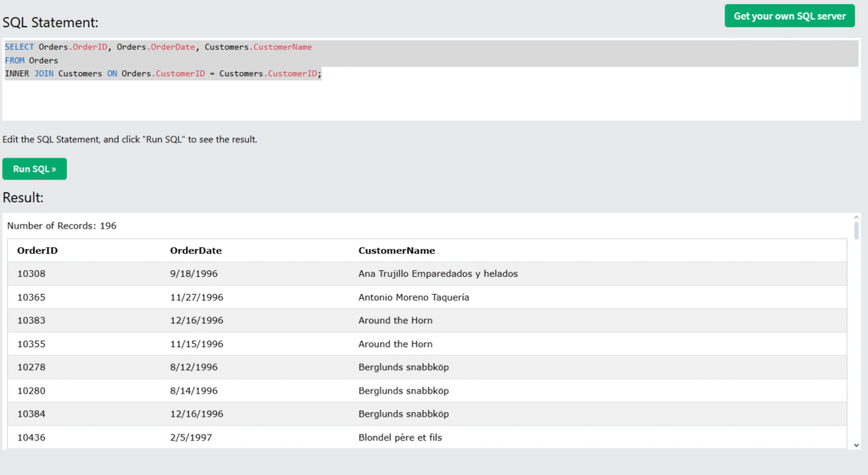Image resolution: width=868 pixels, height=475 pixels.
Task: Click the results panel scrollbar thumb
Action: (x=856, y=231)
